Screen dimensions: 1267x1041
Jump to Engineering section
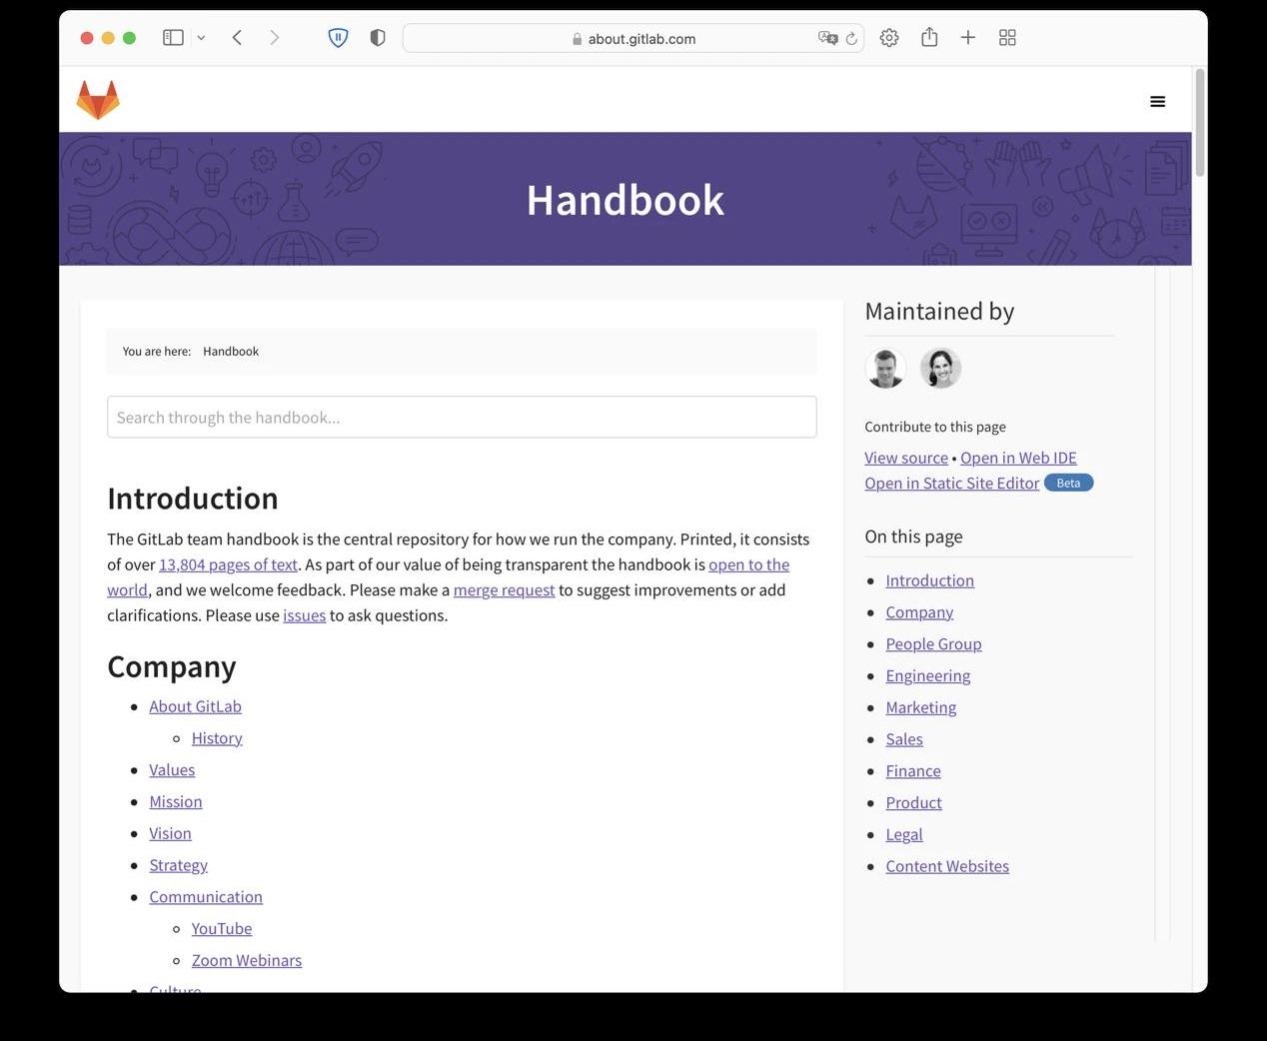point(927,676)
